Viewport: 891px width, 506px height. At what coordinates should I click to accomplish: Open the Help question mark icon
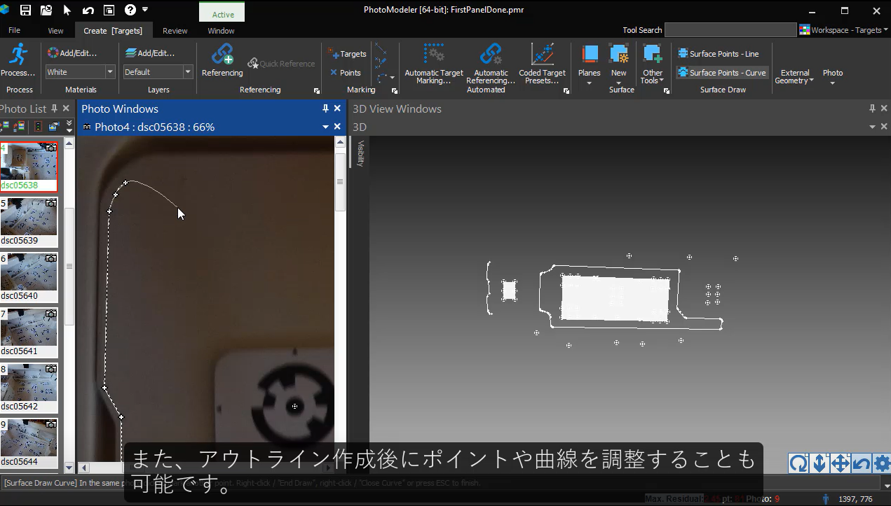pyautogui.click(x=130, y=10)
